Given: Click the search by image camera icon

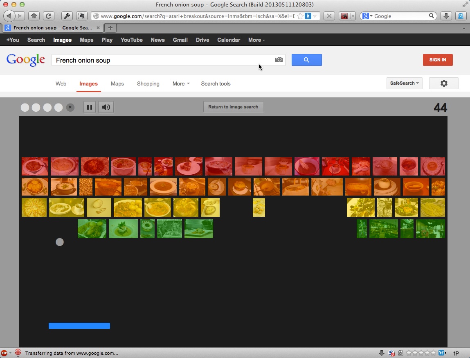Looking at the screenshot, I should [x=279, y=60].
